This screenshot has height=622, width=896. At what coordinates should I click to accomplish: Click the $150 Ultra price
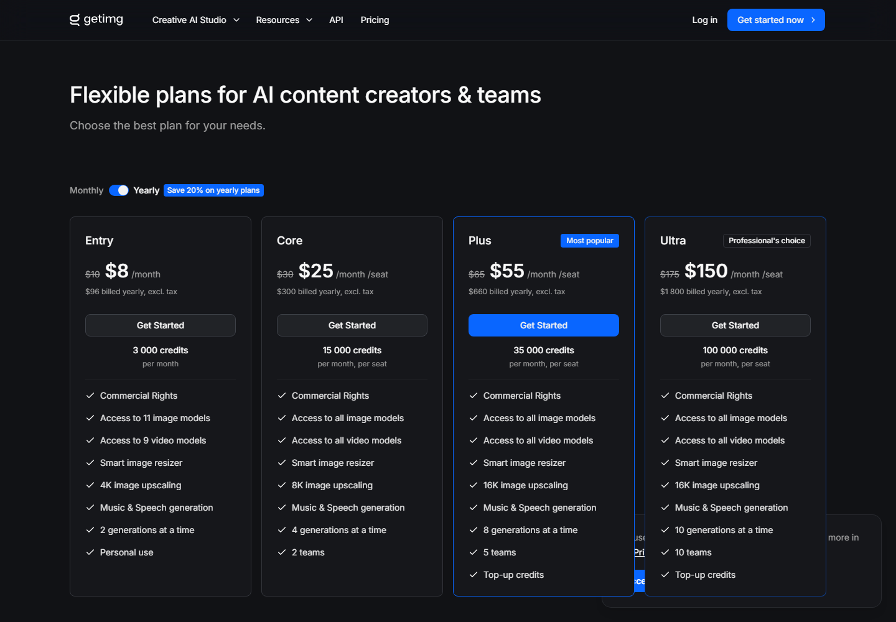pyautogui.click(x=706, y=271)
